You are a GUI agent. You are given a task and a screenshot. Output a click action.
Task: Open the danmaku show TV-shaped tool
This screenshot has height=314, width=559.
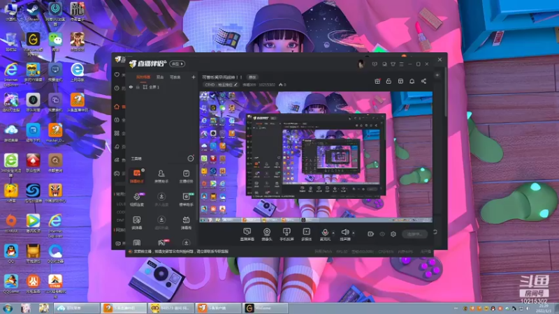pos(186,222)
